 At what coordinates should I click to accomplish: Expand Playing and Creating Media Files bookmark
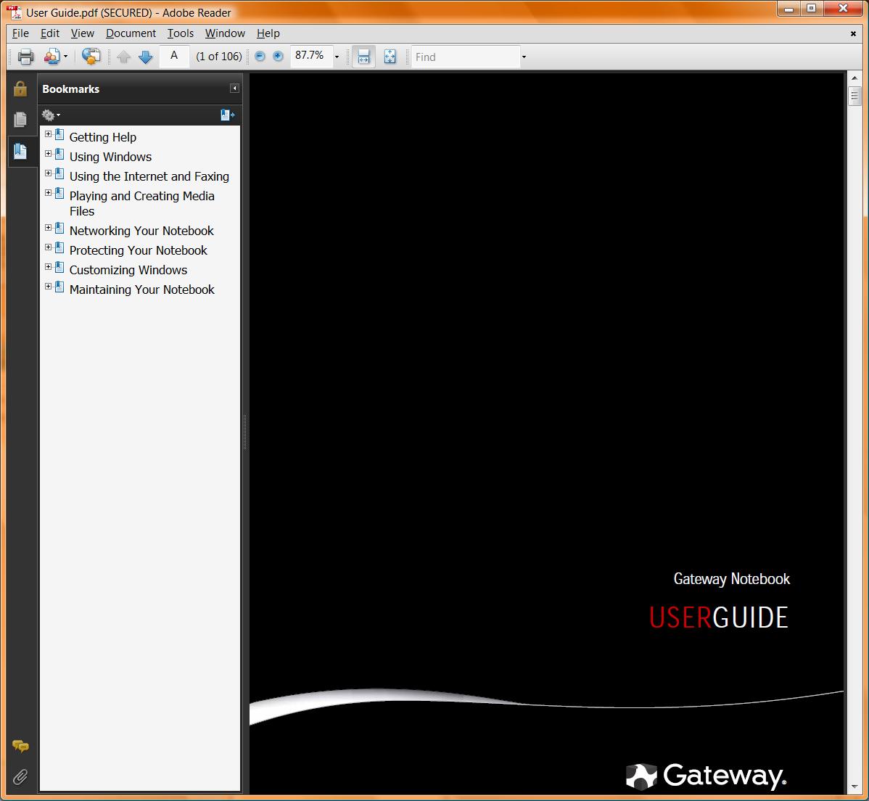click(48, 193)
